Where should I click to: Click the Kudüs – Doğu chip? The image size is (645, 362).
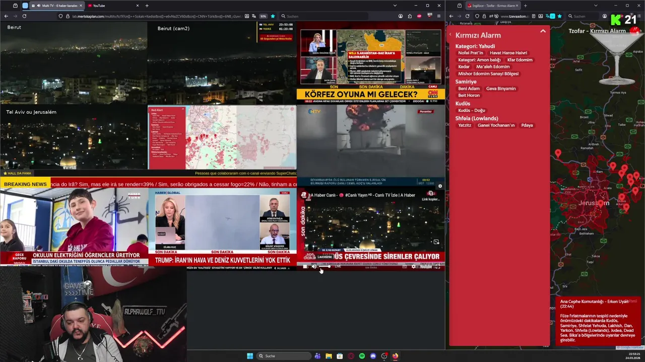[472, 111]
